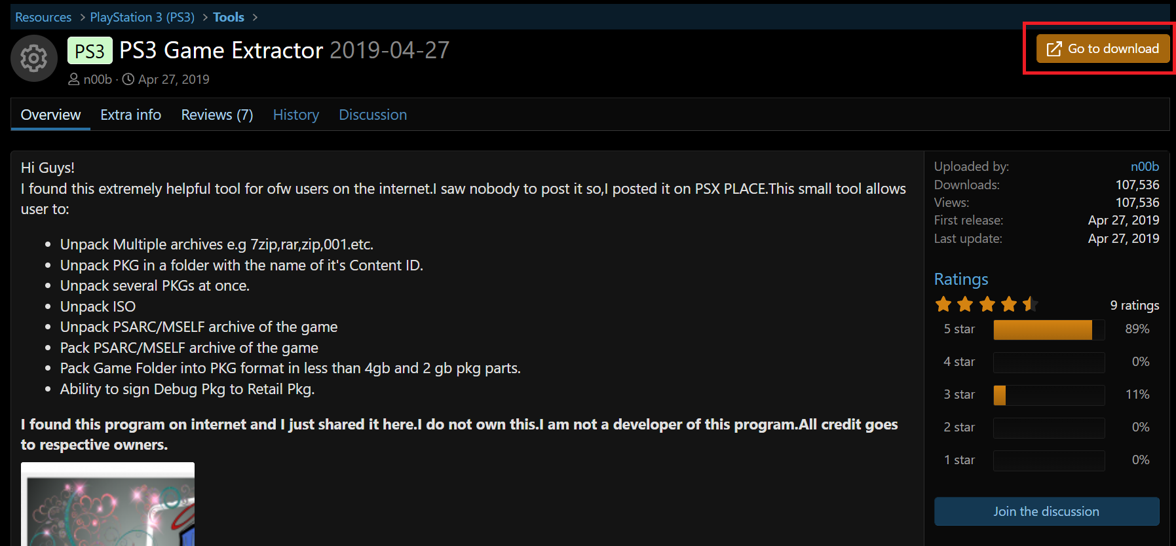
Task: Click the author user icon beside n00b
Action: tap(74, 79)
